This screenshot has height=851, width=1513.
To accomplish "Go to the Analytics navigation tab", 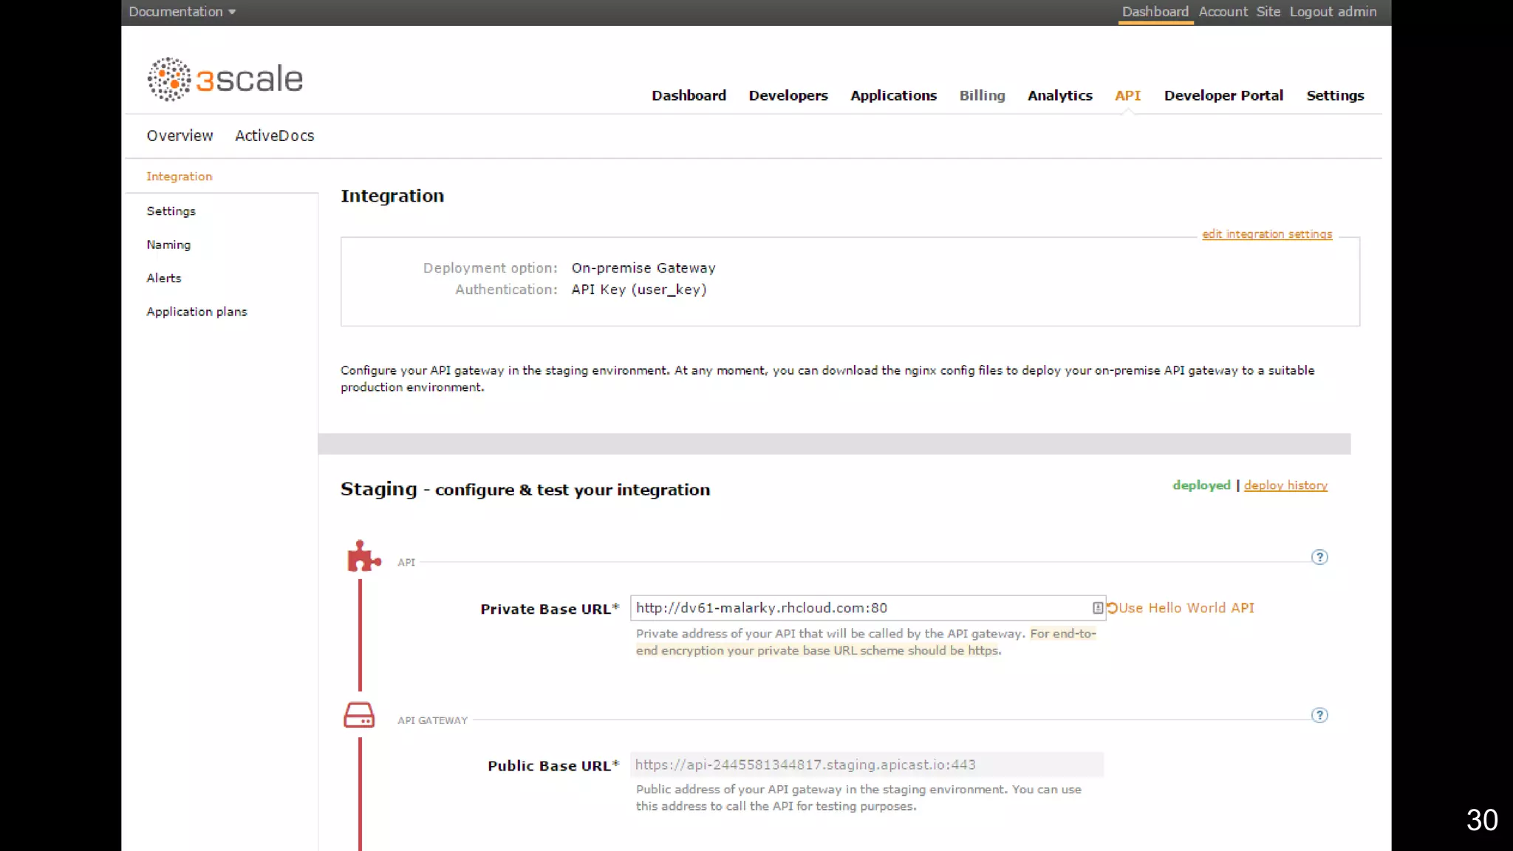I will click(1059, 95).
